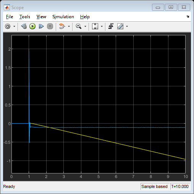Click the Step Back simulation icon

point(24,26)
